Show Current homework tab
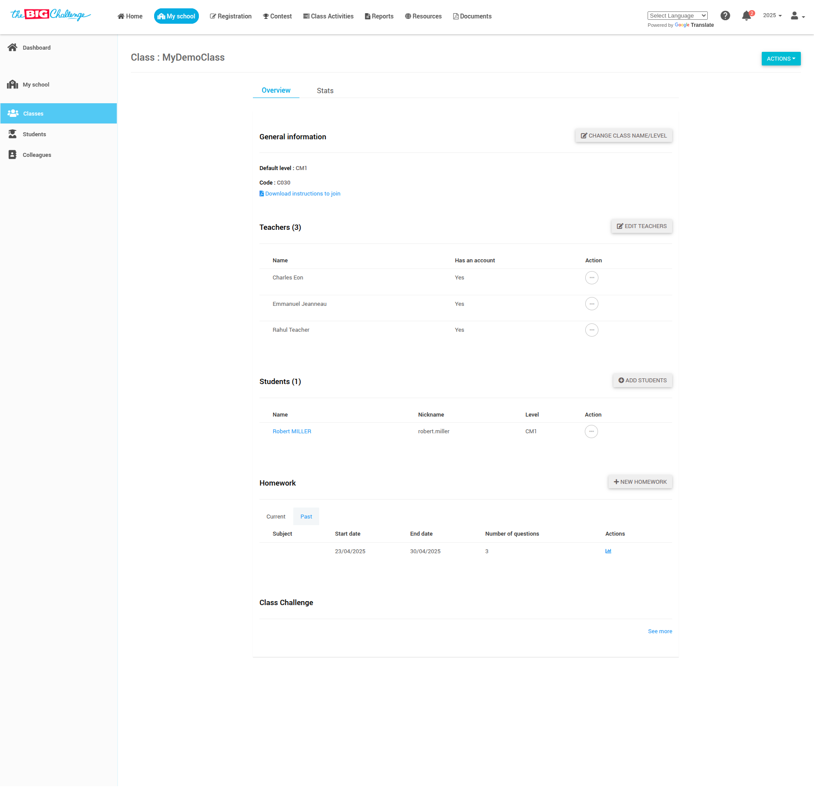The height and width of the screenshot is (787, 814). [276, 517]
